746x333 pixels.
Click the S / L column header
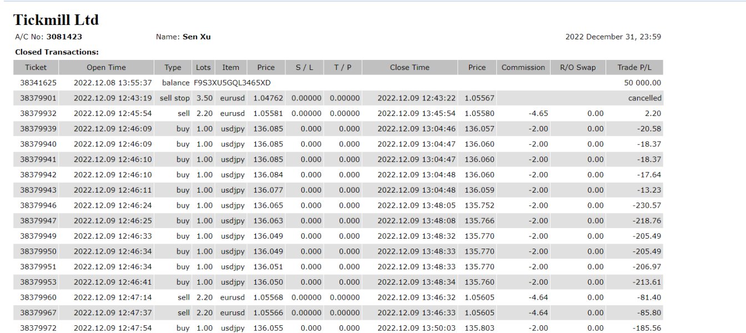click(304, 67)
